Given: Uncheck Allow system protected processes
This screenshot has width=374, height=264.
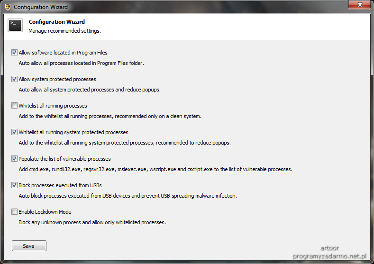Looking at the screenshot, I should click(x=14, y=79).
